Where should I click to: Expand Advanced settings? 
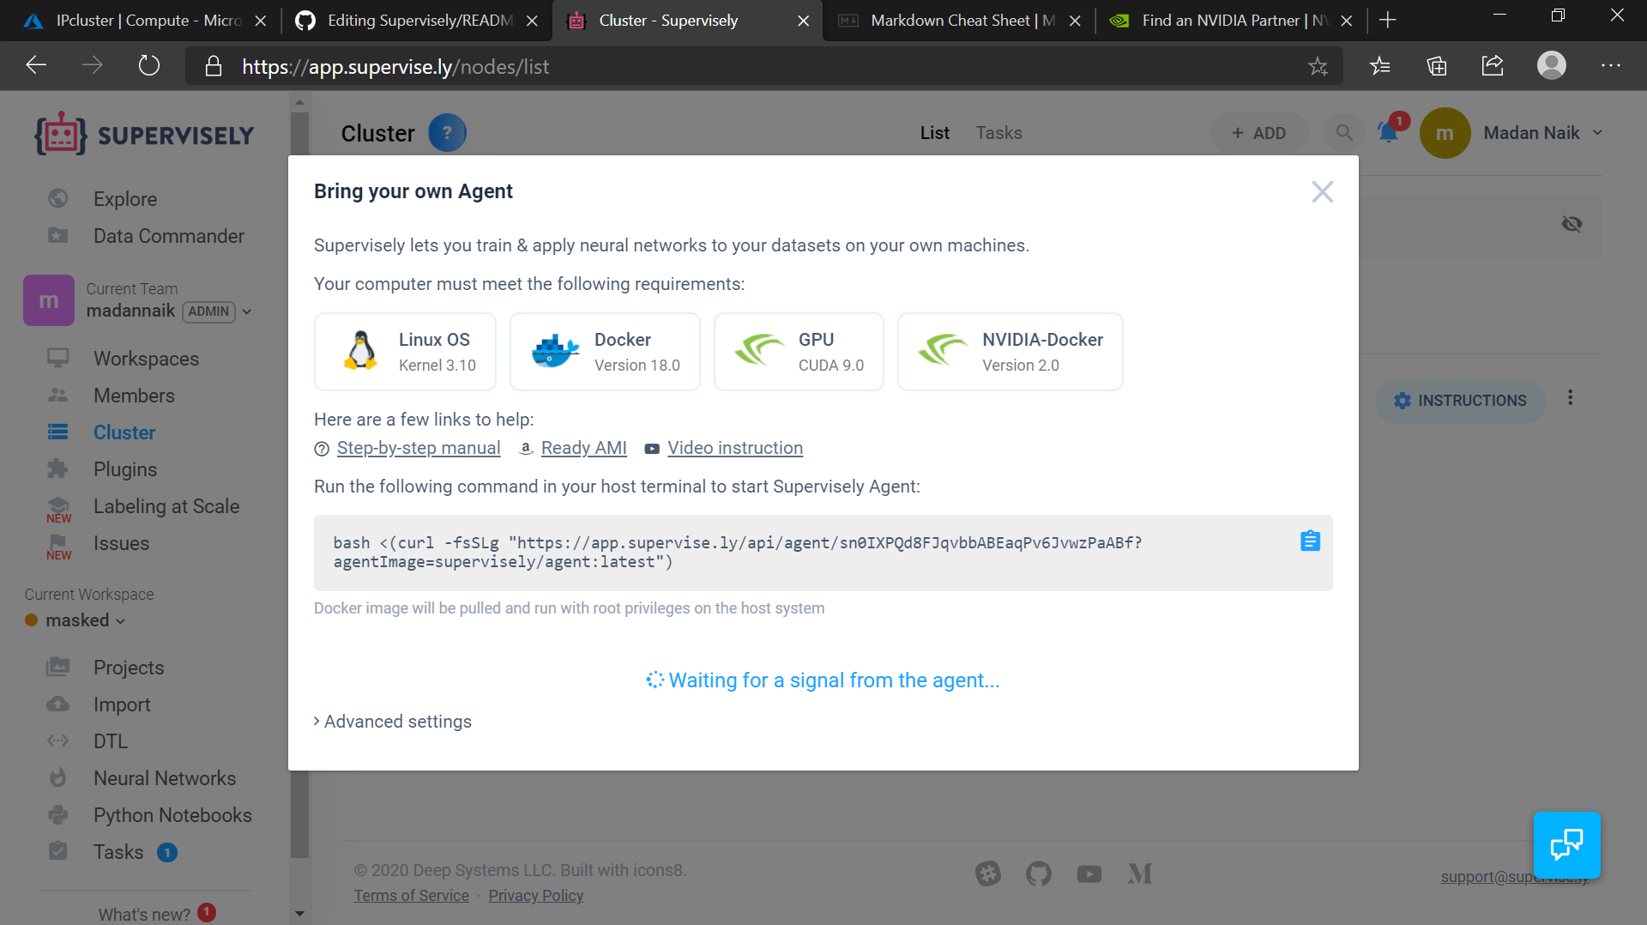click(x=393, y=721)
